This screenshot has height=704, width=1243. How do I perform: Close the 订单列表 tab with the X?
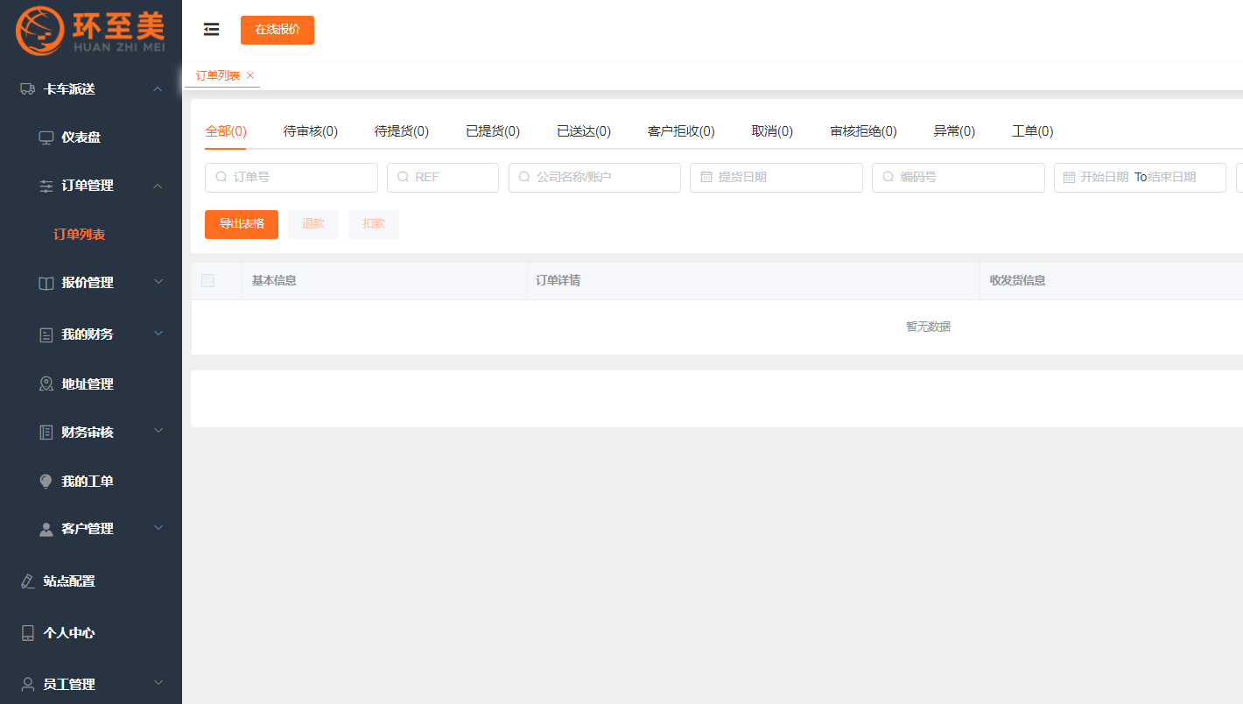coord(250,75)
